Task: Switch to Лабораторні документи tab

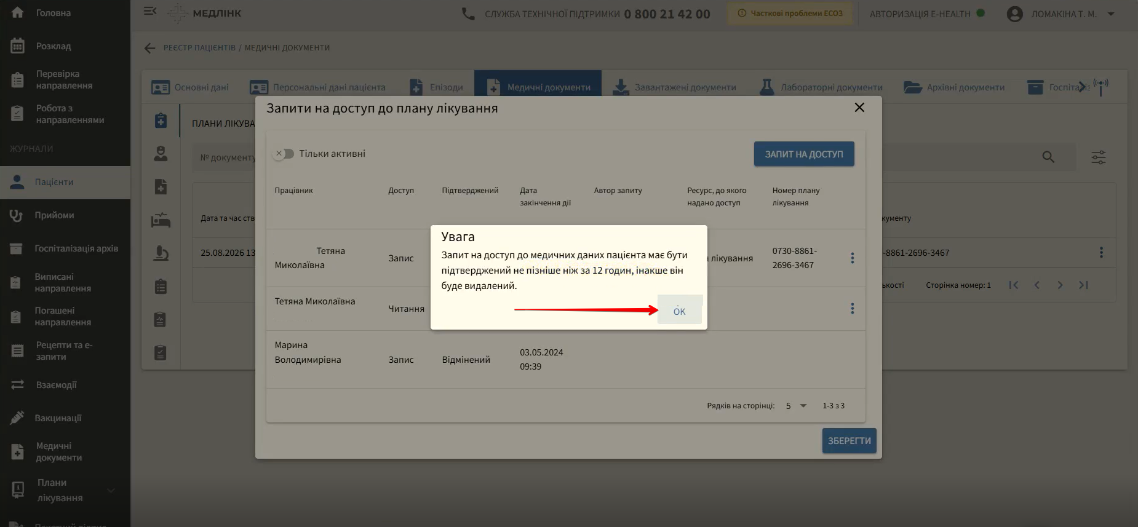Action: tap(821, 87)
